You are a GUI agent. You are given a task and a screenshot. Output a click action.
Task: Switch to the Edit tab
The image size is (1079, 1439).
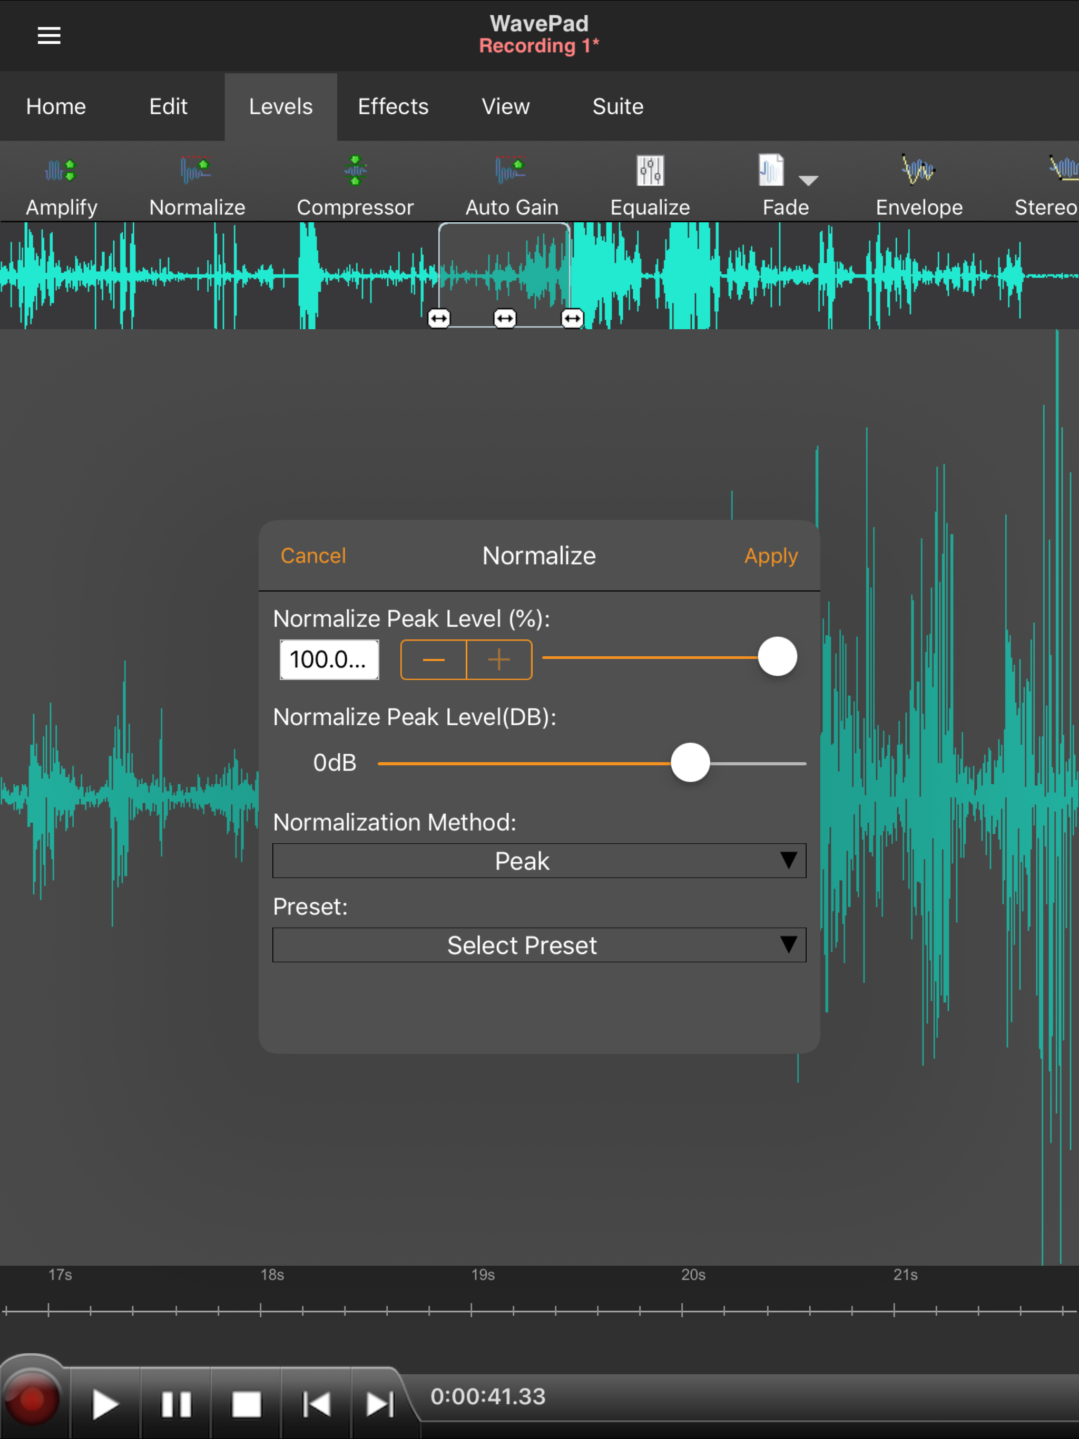point(169,107)
